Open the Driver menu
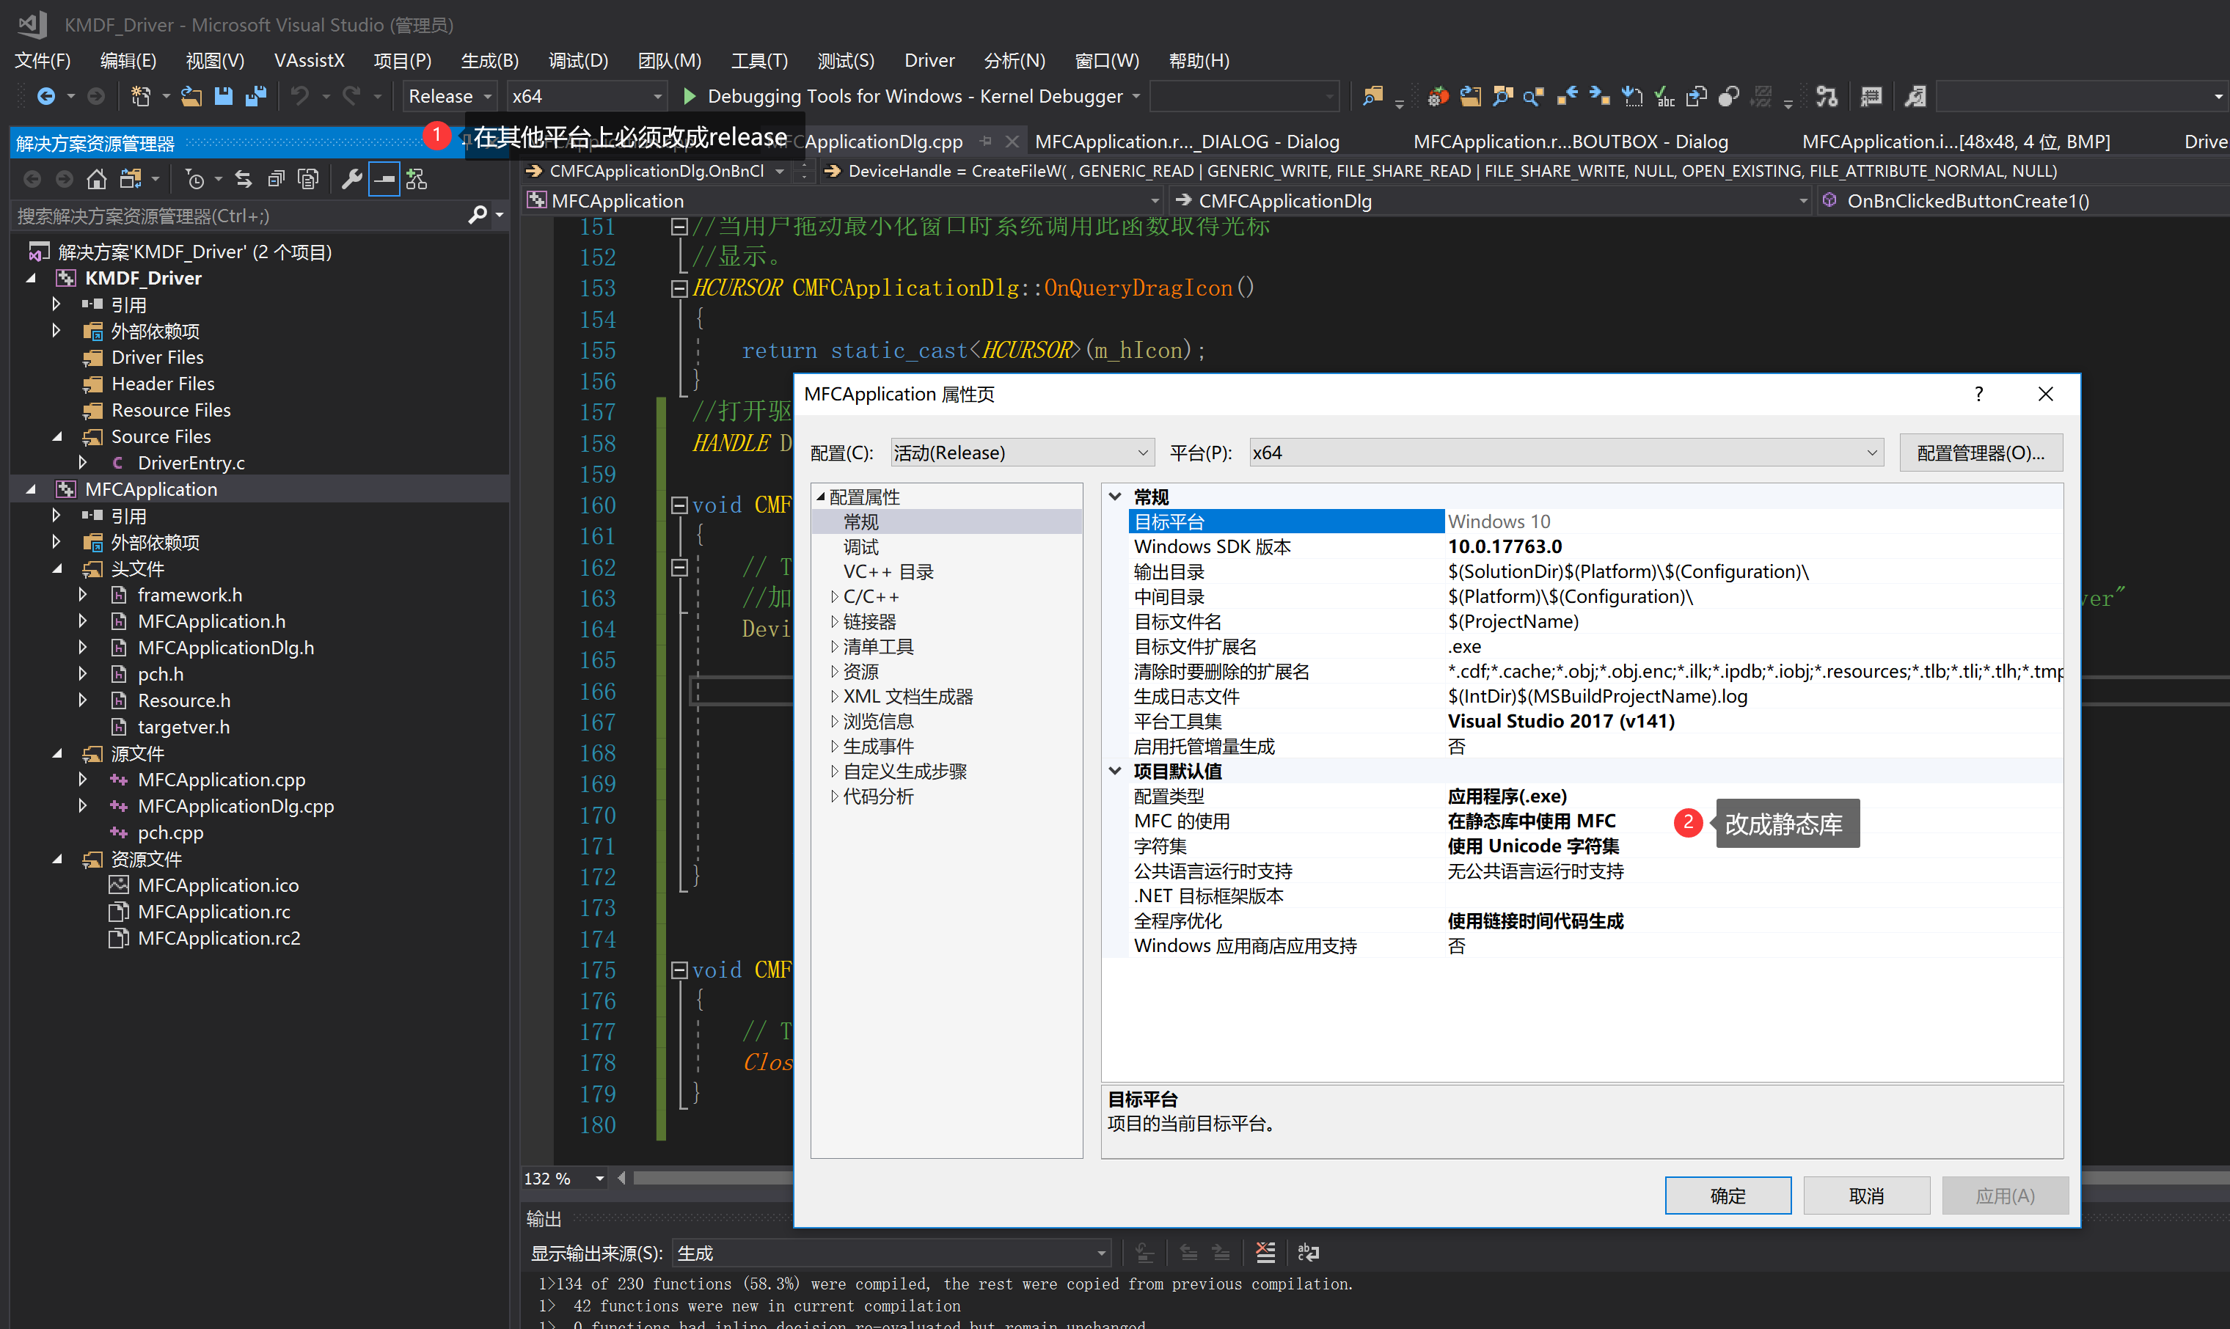This screenshot has height=1329, width=2230. 929,60
